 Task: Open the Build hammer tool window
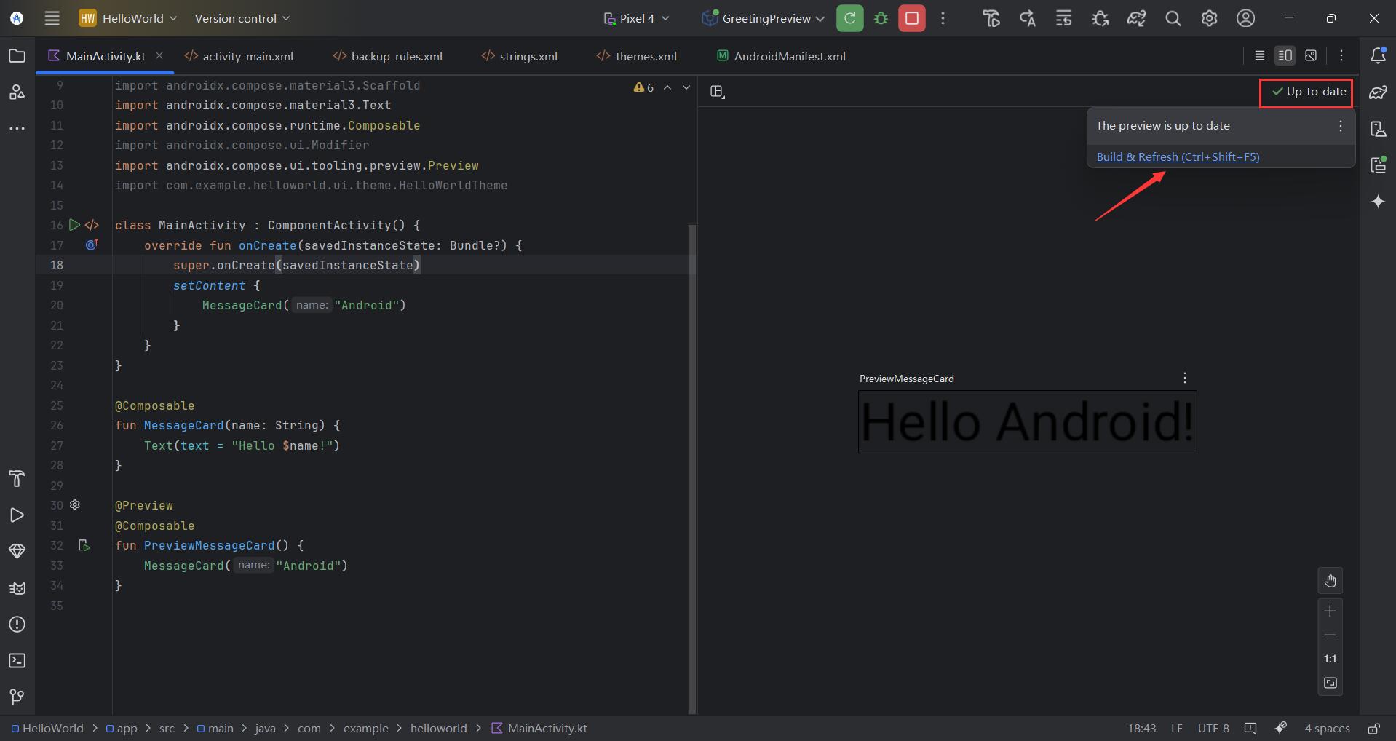pos(17,478)
